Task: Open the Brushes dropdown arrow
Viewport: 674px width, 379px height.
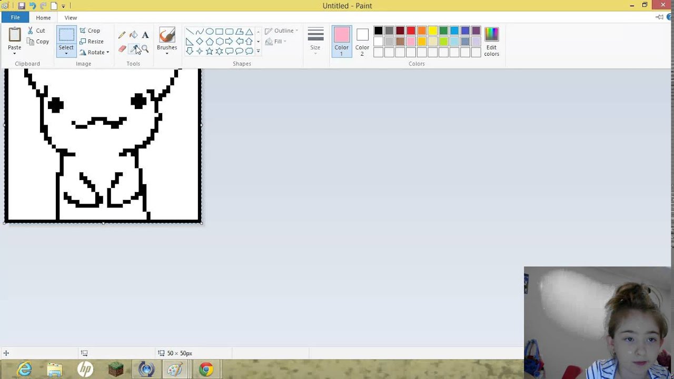Action: coord(167,54)
